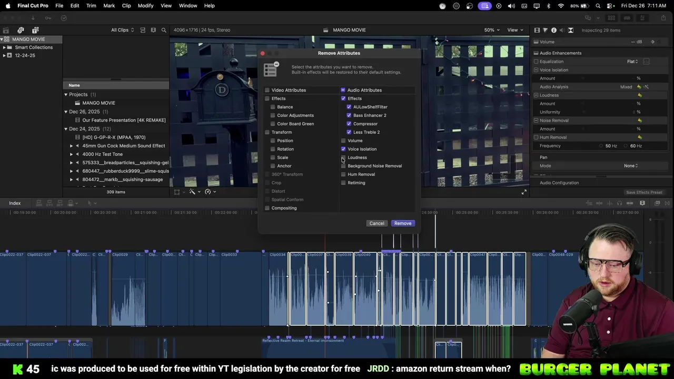Collapse the MANGO MOVIE library
674x379 pixels.
[x=1, y=39]
